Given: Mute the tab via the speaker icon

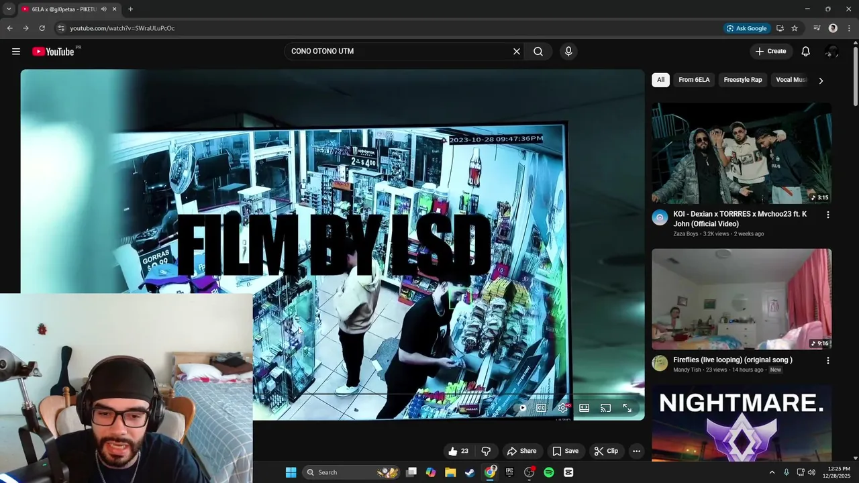Looking at the screenshot, I should (104, 9).
